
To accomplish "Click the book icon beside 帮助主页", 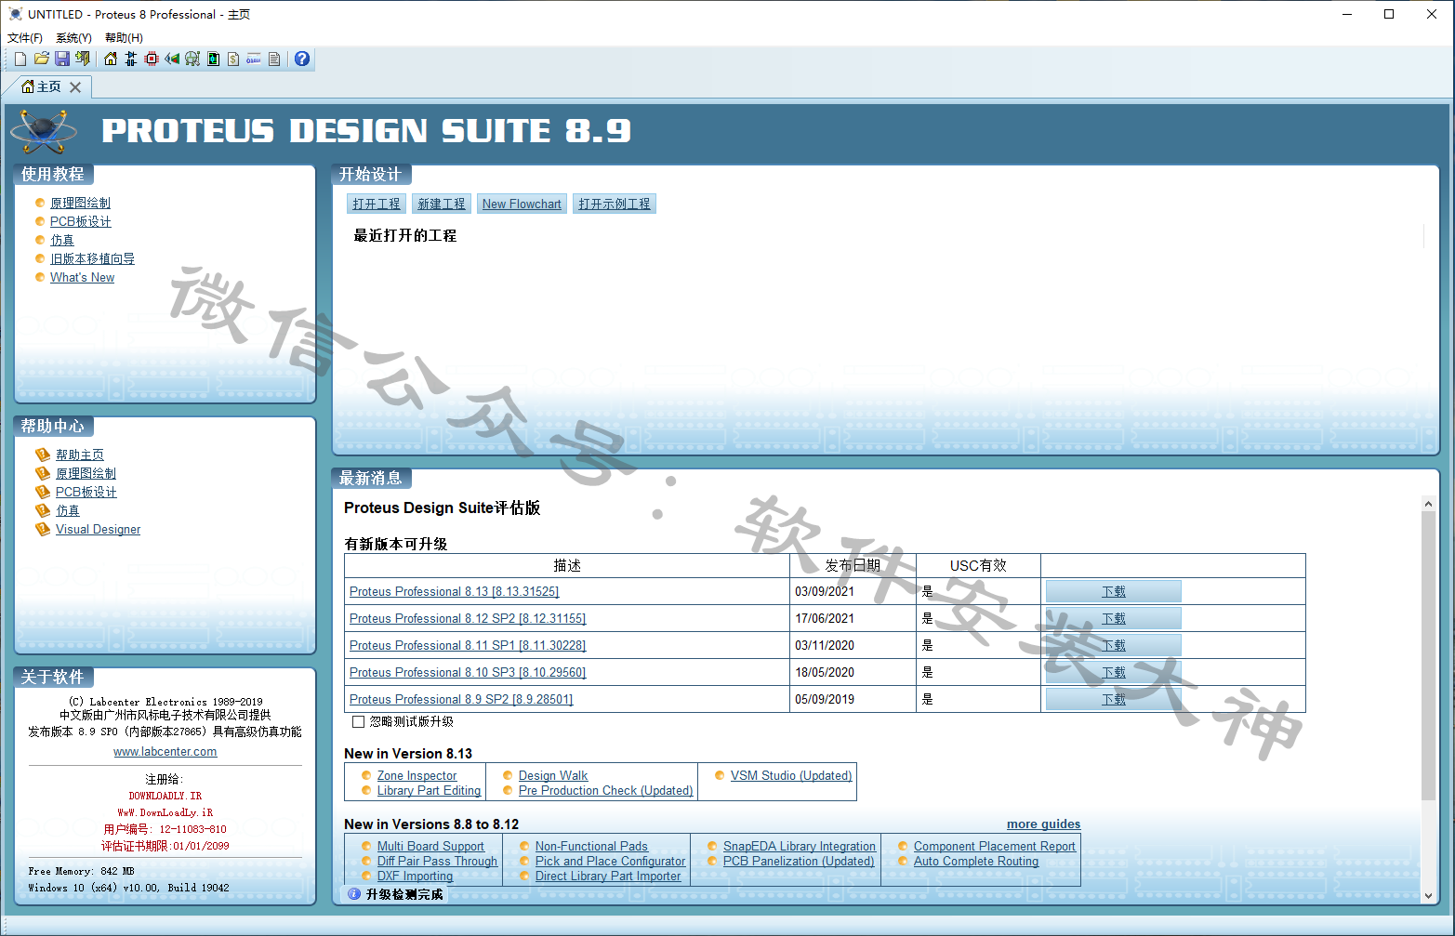I will tap(43, 455).
